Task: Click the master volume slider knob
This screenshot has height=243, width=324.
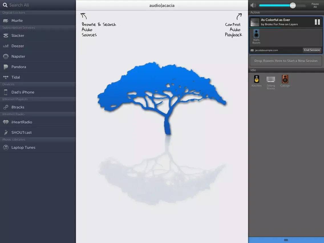Action: click(x=293, y=5)
